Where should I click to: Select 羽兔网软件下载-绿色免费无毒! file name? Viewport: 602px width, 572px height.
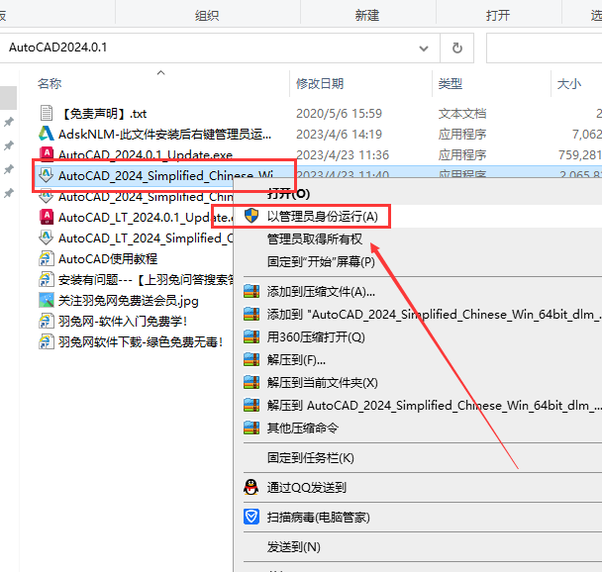(x=141, y=341)
